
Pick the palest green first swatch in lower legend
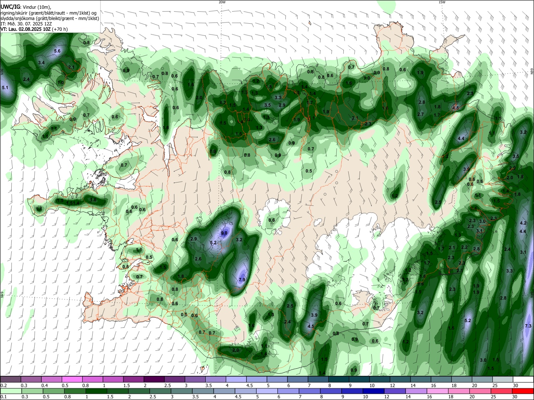pos(10,391)
